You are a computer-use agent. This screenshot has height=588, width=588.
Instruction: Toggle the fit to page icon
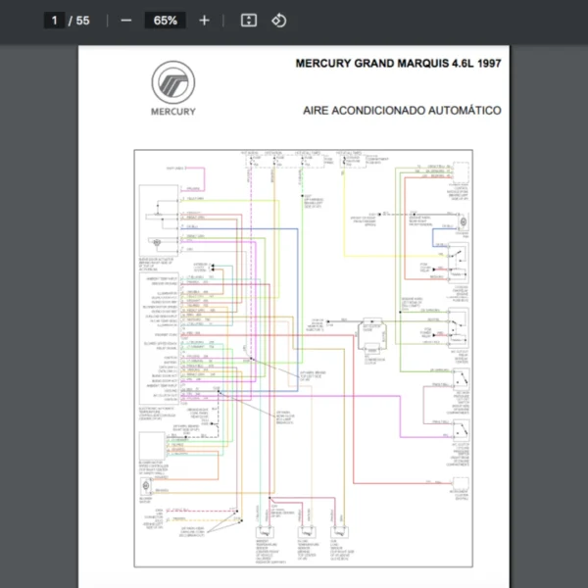249,21
